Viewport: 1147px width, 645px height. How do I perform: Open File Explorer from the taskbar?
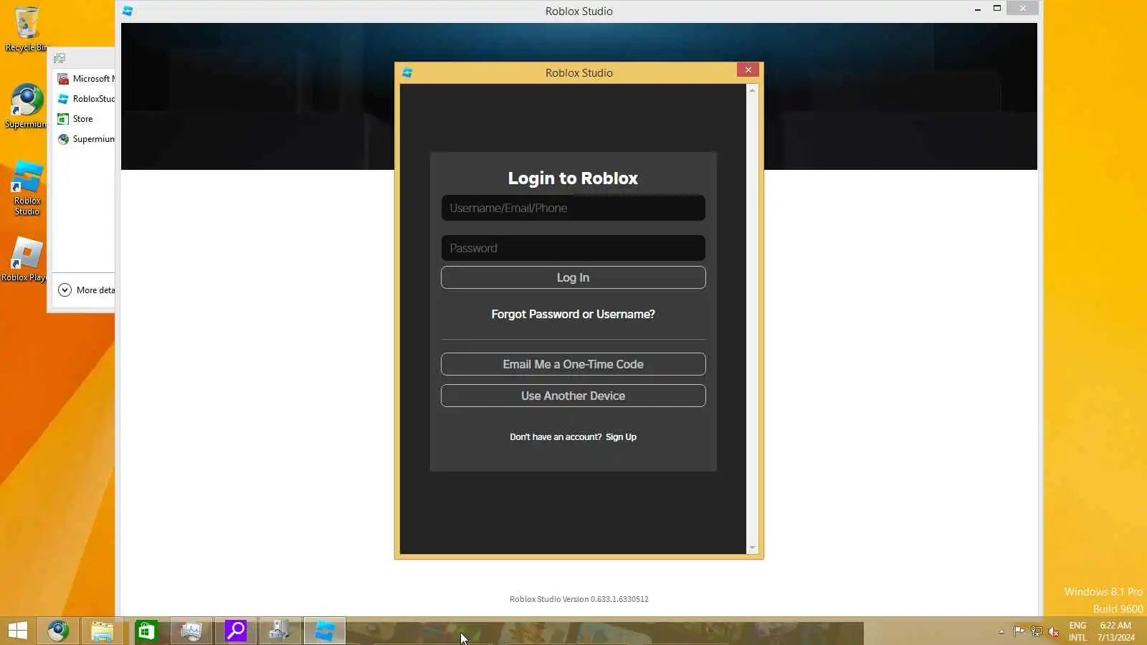tap(103, 631)
